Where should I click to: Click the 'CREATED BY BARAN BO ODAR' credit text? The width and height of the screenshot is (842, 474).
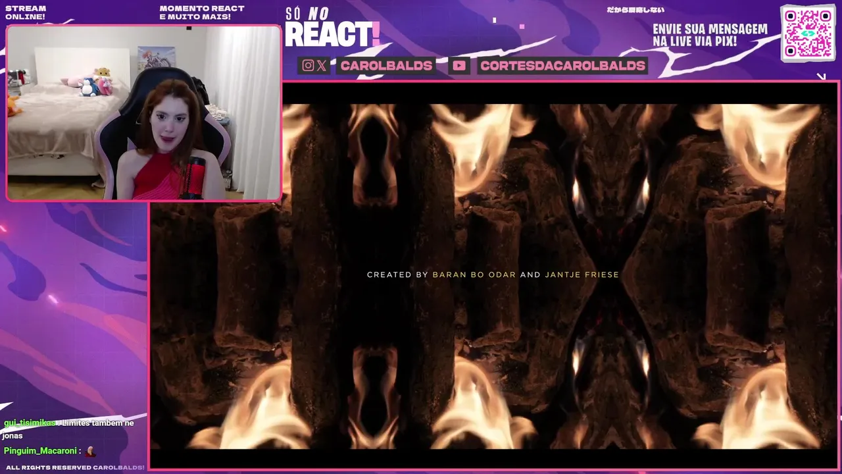point(441,275)
